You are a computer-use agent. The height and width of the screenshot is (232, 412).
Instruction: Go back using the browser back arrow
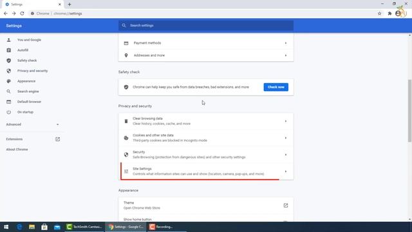[6, 14]
